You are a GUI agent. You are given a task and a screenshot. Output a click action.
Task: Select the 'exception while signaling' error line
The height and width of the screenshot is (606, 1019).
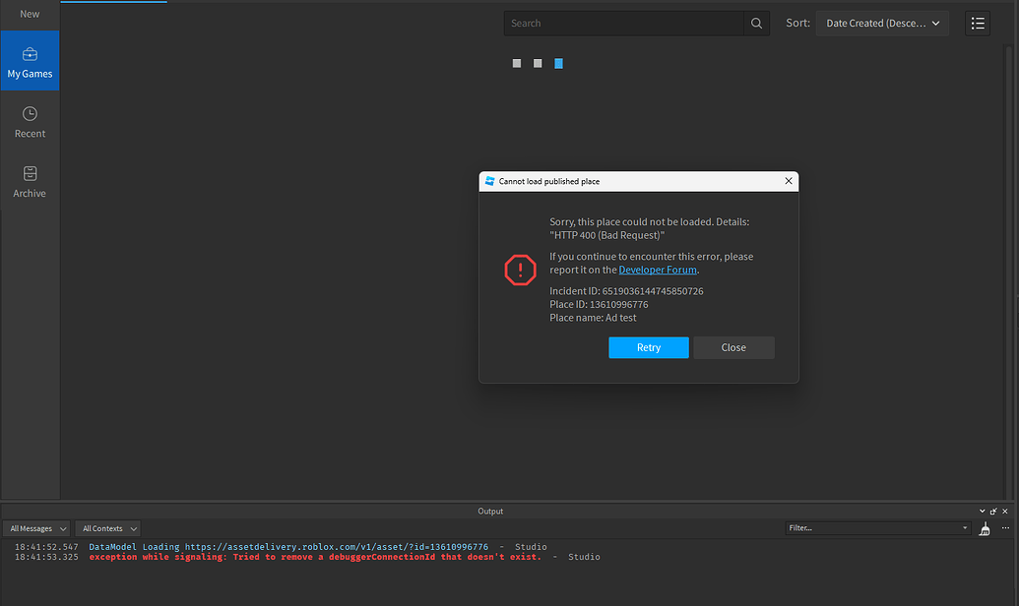click(x=315, y=557)
